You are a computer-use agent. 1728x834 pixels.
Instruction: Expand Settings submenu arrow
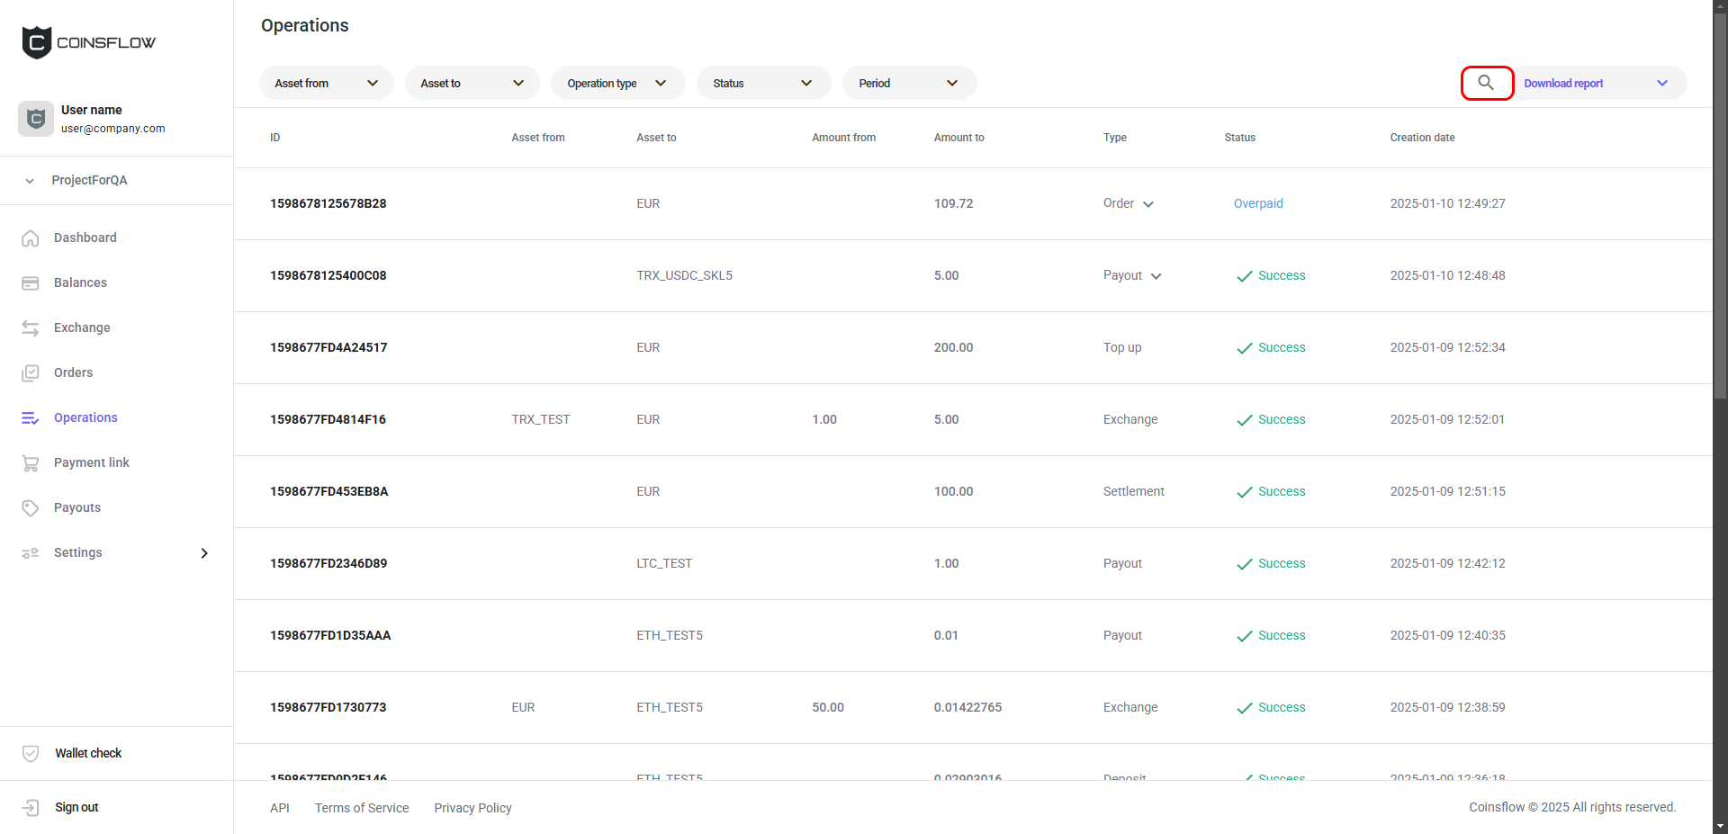click(x=204, y=553)
